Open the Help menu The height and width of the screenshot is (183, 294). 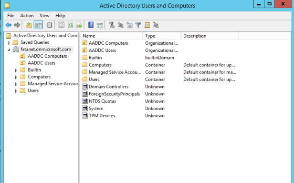click(x=60, y=16)
